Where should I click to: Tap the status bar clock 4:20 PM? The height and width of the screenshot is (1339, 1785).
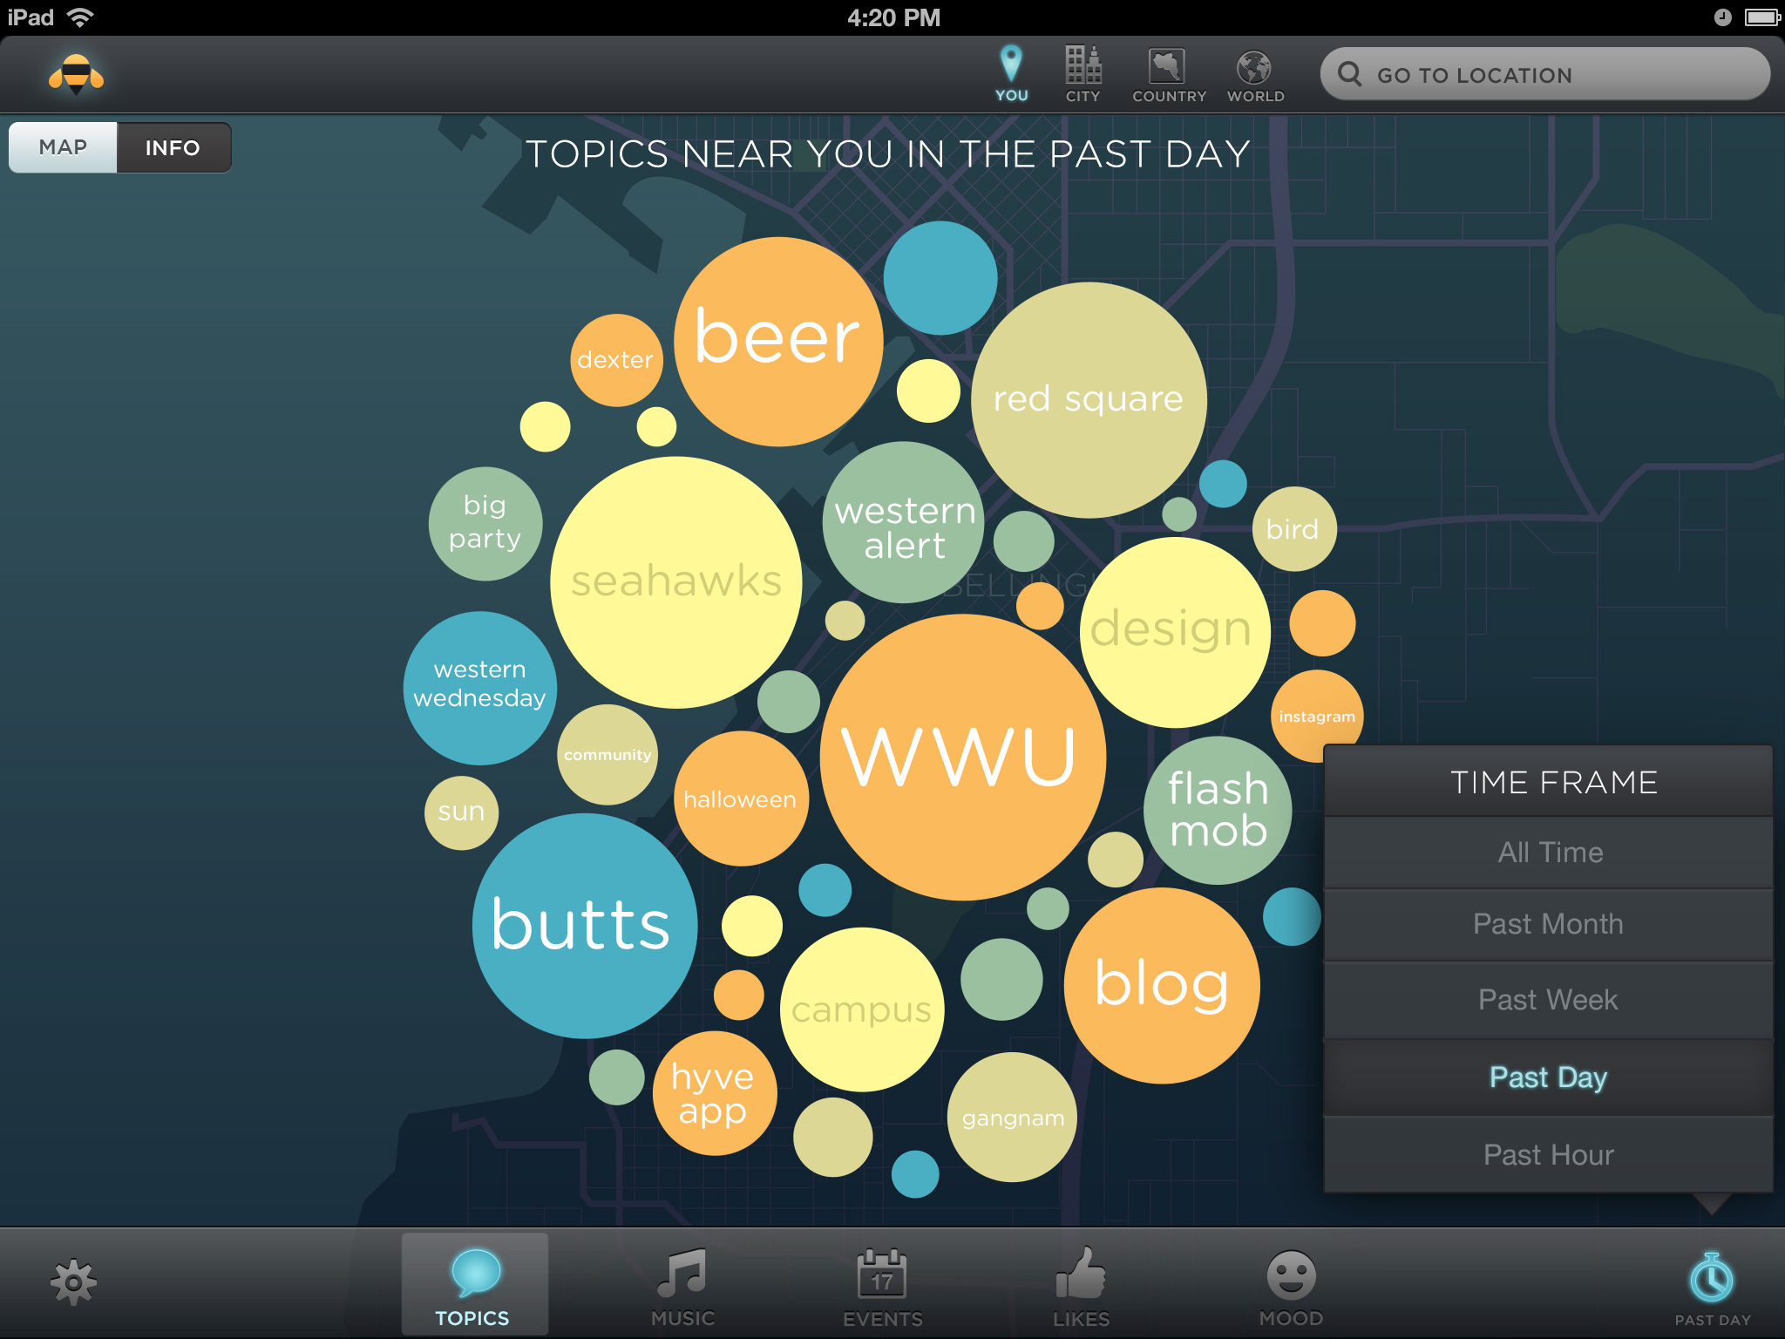(893, 17)
